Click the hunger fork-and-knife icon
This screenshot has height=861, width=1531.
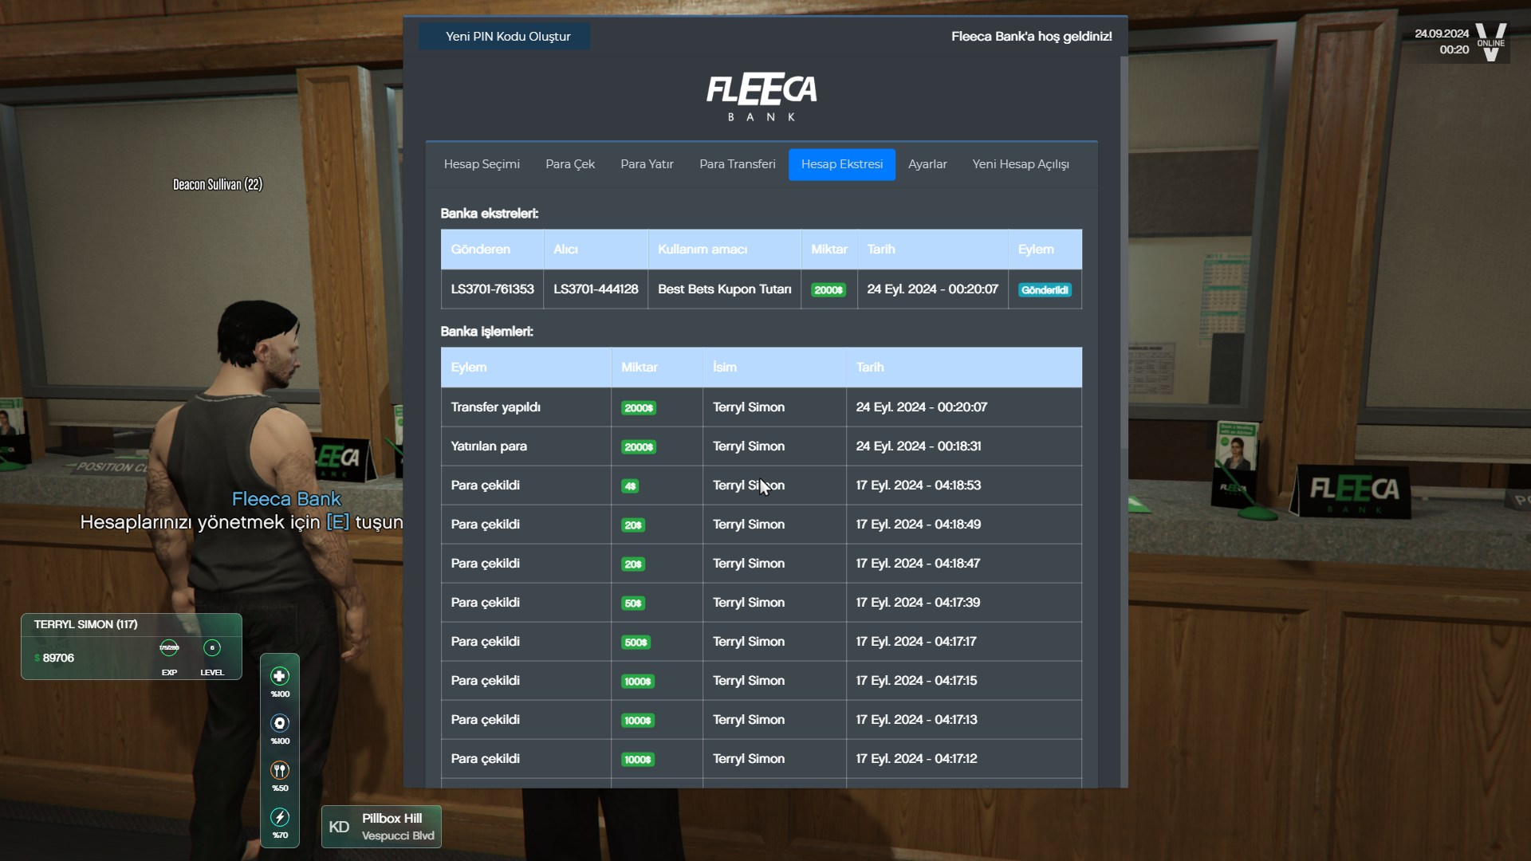279,770
